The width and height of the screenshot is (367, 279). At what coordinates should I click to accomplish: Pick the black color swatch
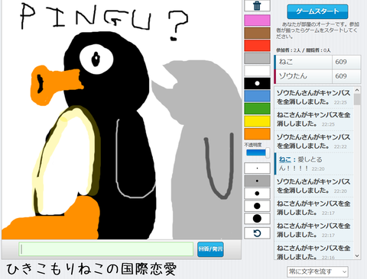[x=257, y=83]
